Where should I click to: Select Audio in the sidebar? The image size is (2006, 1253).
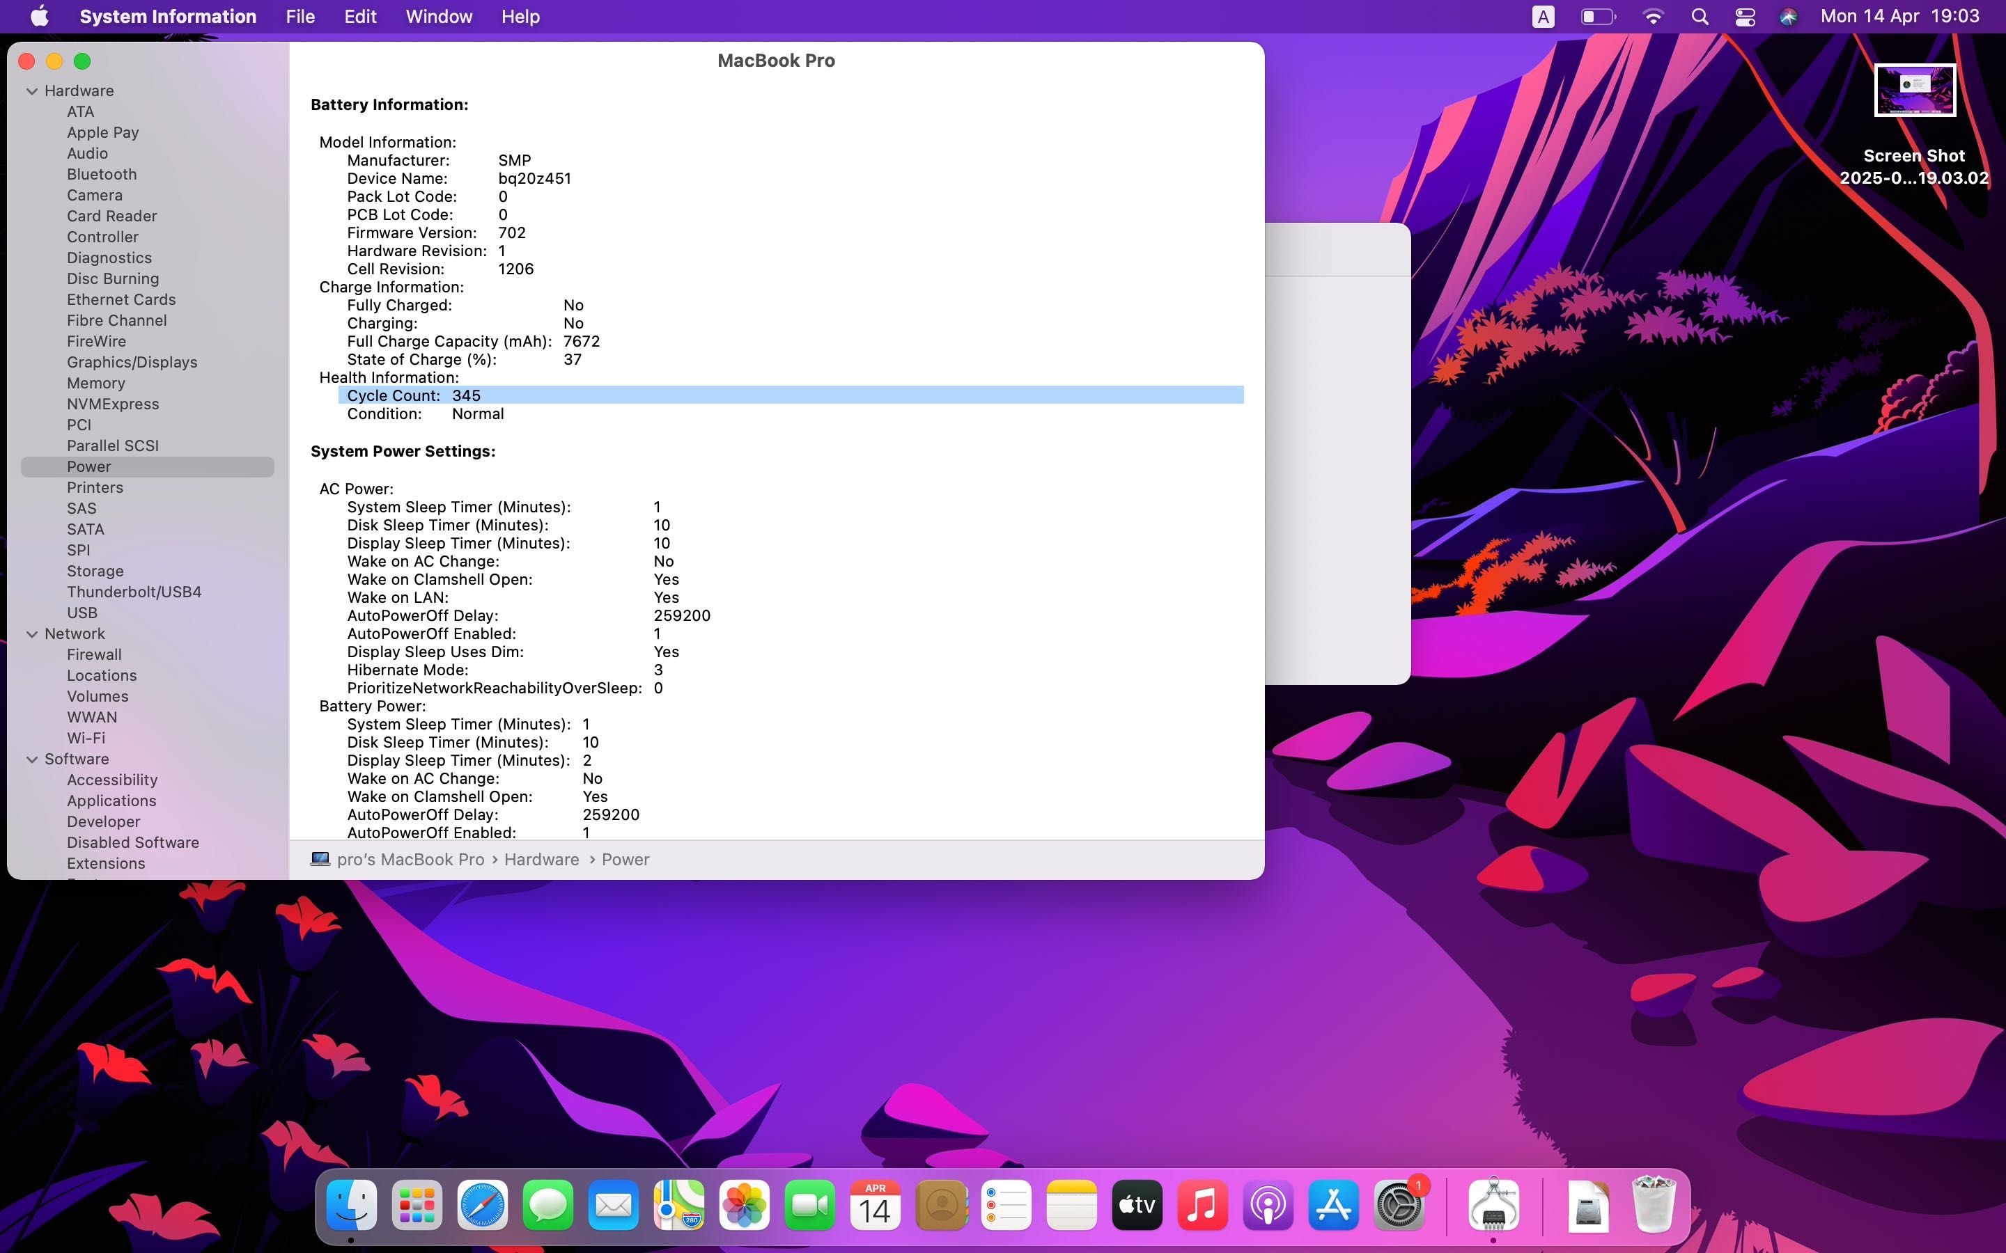[87, 153]
